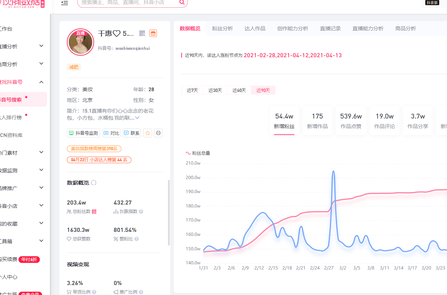Click the profile panel vertical scrollbar
The width and height of the screenshot is (447, 295).
[169, 212]
